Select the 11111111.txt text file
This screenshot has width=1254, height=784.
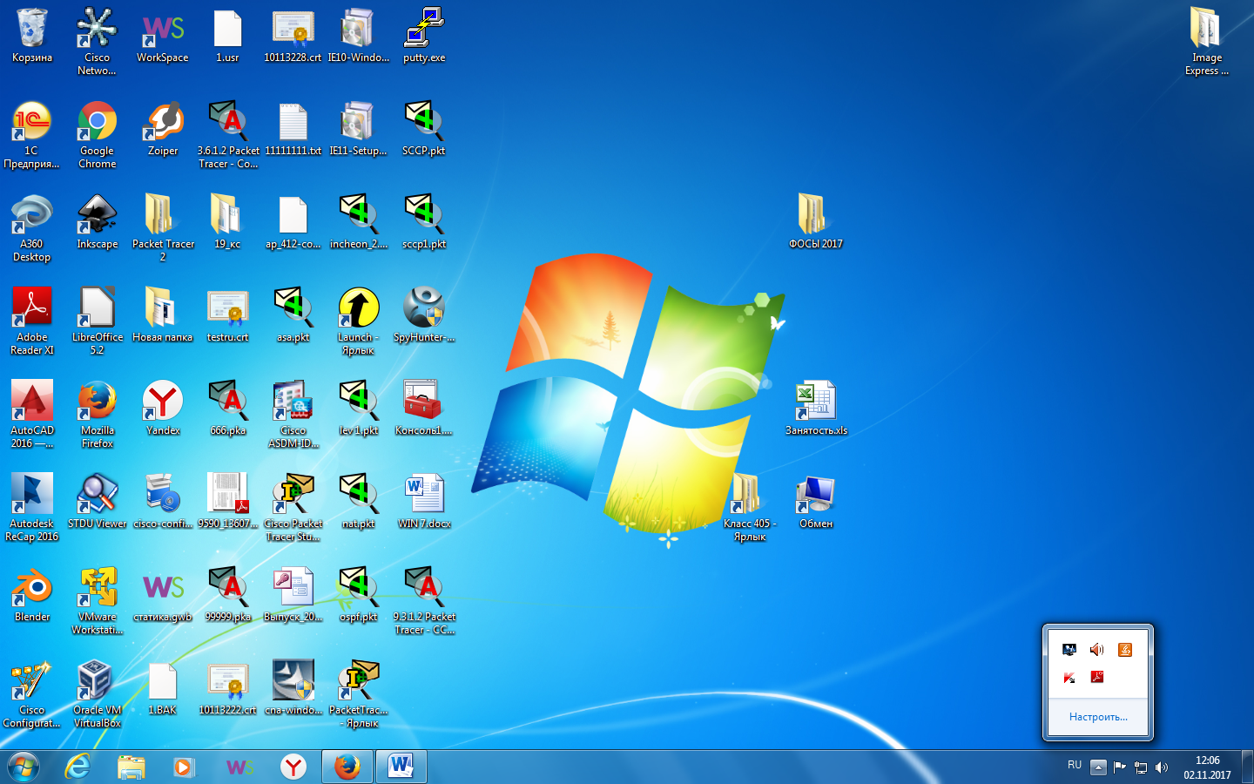point(293,129)
